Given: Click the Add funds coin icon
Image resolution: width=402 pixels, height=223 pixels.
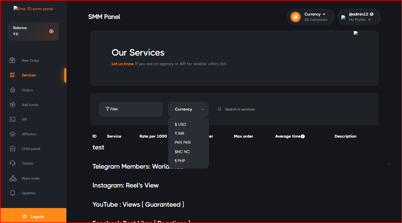Looking at the screenshot, I should click(x=12, y=105).
